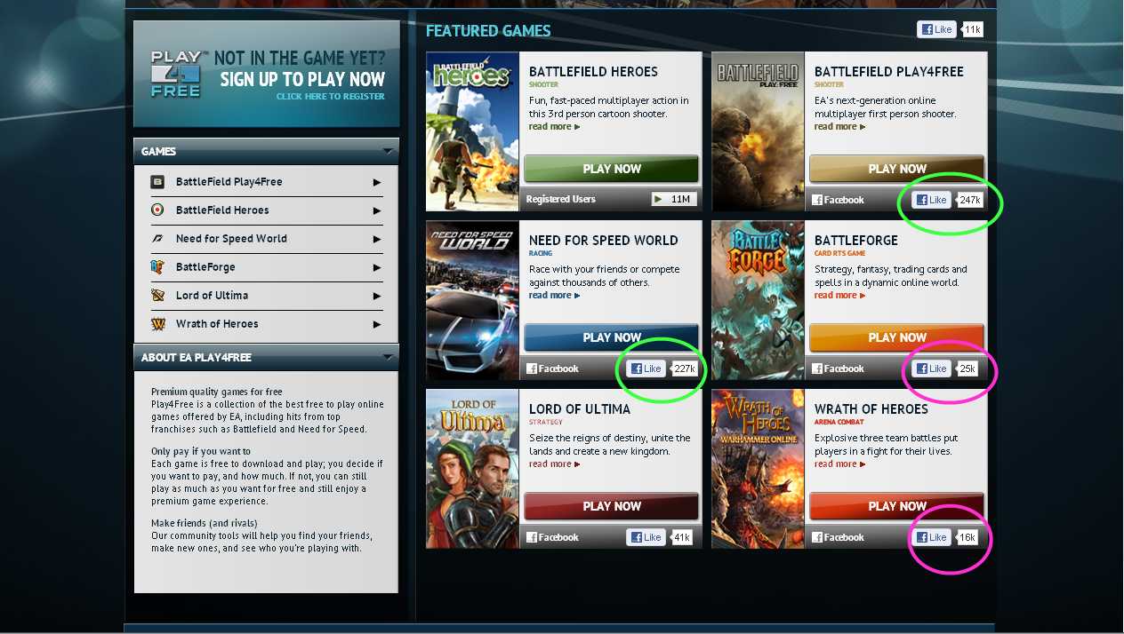Image resolution: width=1124 pixels, height=634 pixels.
Task: Play Now for Battlefield Heroes
Action: [612, 169]
